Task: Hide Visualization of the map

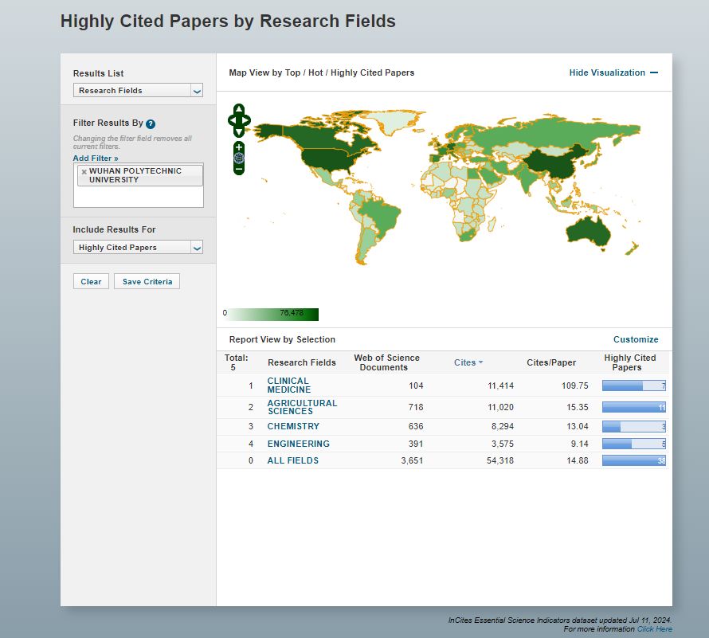Action: coord(613,72)
